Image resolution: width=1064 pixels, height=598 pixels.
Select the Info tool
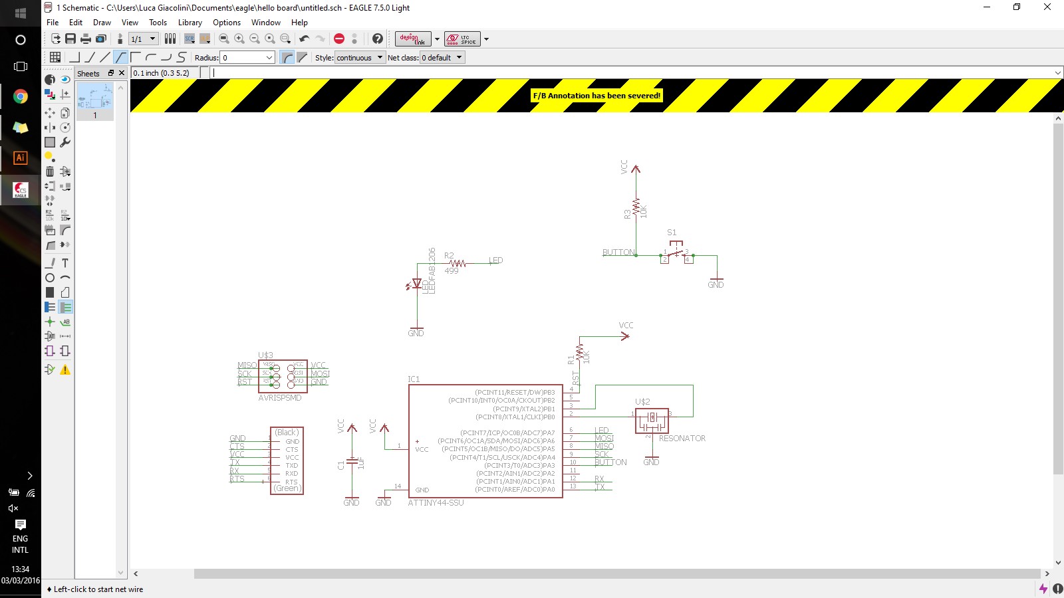(50, 79)
